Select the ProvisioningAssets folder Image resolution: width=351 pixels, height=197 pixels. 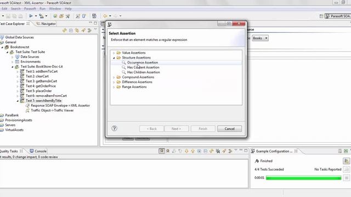click(x=19, y=120)
